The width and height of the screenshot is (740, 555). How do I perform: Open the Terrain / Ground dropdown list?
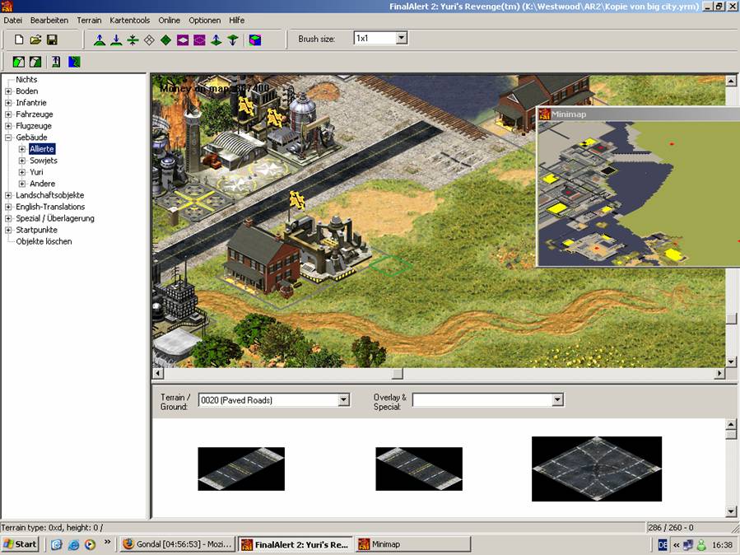point(344,400)
